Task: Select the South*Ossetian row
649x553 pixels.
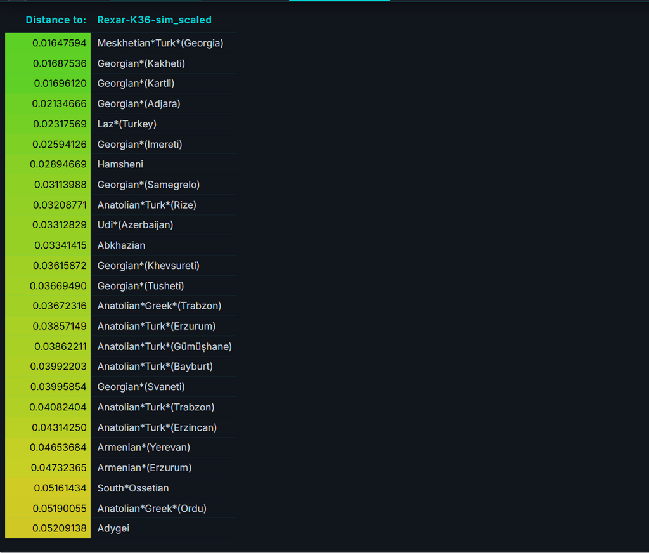Action: [x=120, y=488]
